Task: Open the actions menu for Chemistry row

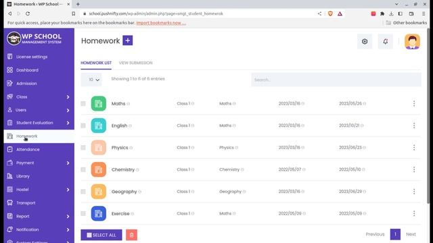Action: click(x=414, y=169)
